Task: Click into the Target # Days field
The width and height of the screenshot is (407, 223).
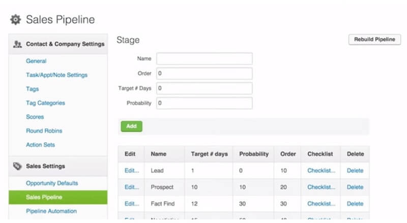Action: 205,88
